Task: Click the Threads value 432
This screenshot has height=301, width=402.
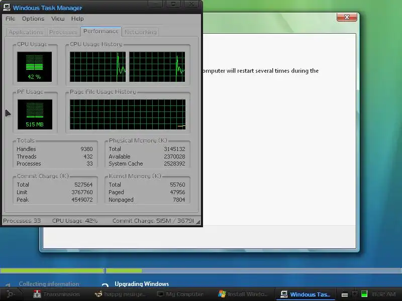Action: 88,157
